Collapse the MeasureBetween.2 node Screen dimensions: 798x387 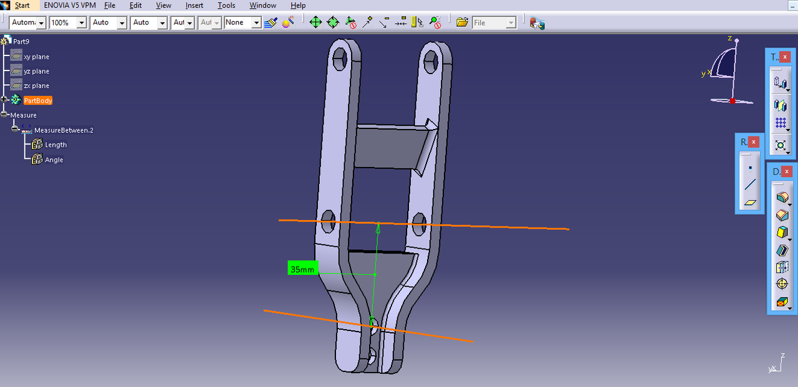(14, 128)
